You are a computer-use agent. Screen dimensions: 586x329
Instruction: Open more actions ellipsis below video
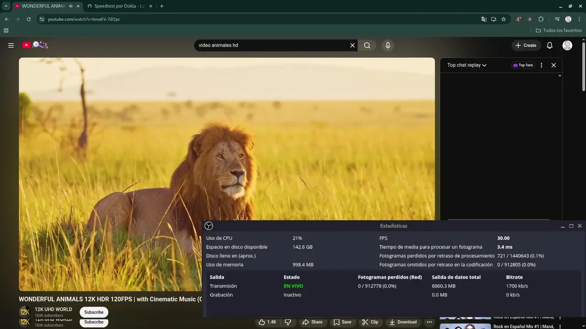429,322
